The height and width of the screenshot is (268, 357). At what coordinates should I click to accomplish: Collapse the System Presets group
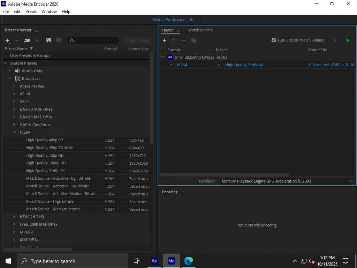pyautogui.click(x=5, y=63)
